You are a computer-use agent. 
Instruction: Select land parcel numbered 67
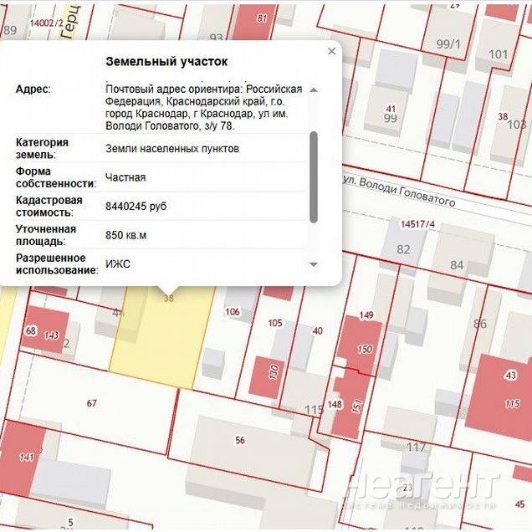(x=92, y=403)
